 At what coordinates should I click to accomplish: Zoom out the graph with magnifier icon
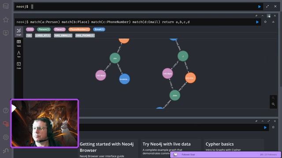273,104
